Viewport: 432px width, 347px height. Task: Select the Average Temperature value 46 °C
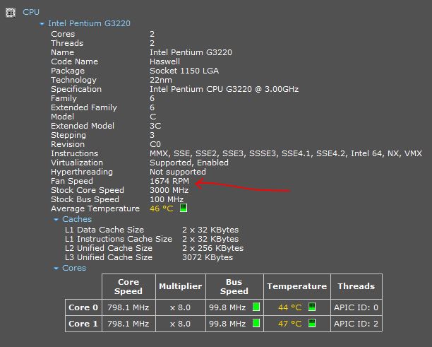click(x=162, y=208)
